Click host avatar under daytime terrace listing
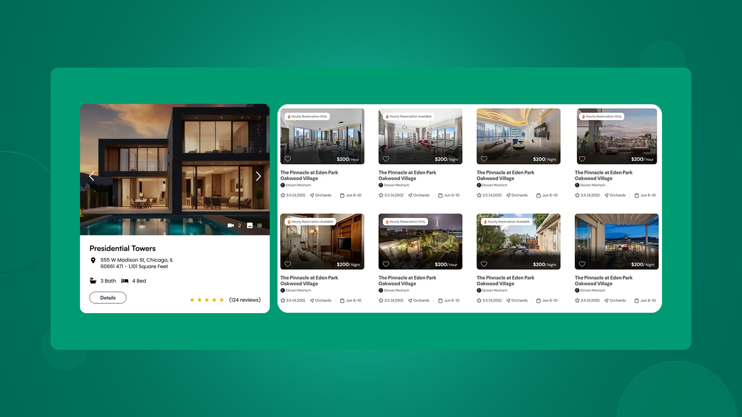 479,290
